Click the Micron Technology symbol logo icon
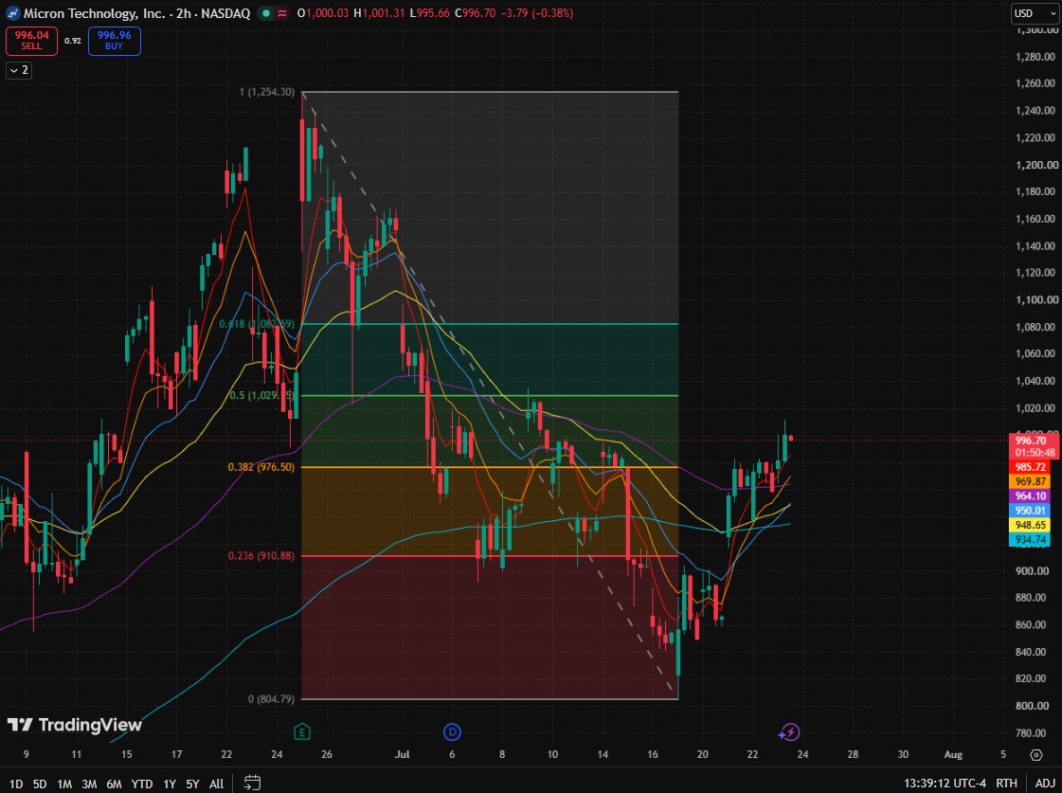The width and height of the screenshot is (1062, 793). coord(13,13)
